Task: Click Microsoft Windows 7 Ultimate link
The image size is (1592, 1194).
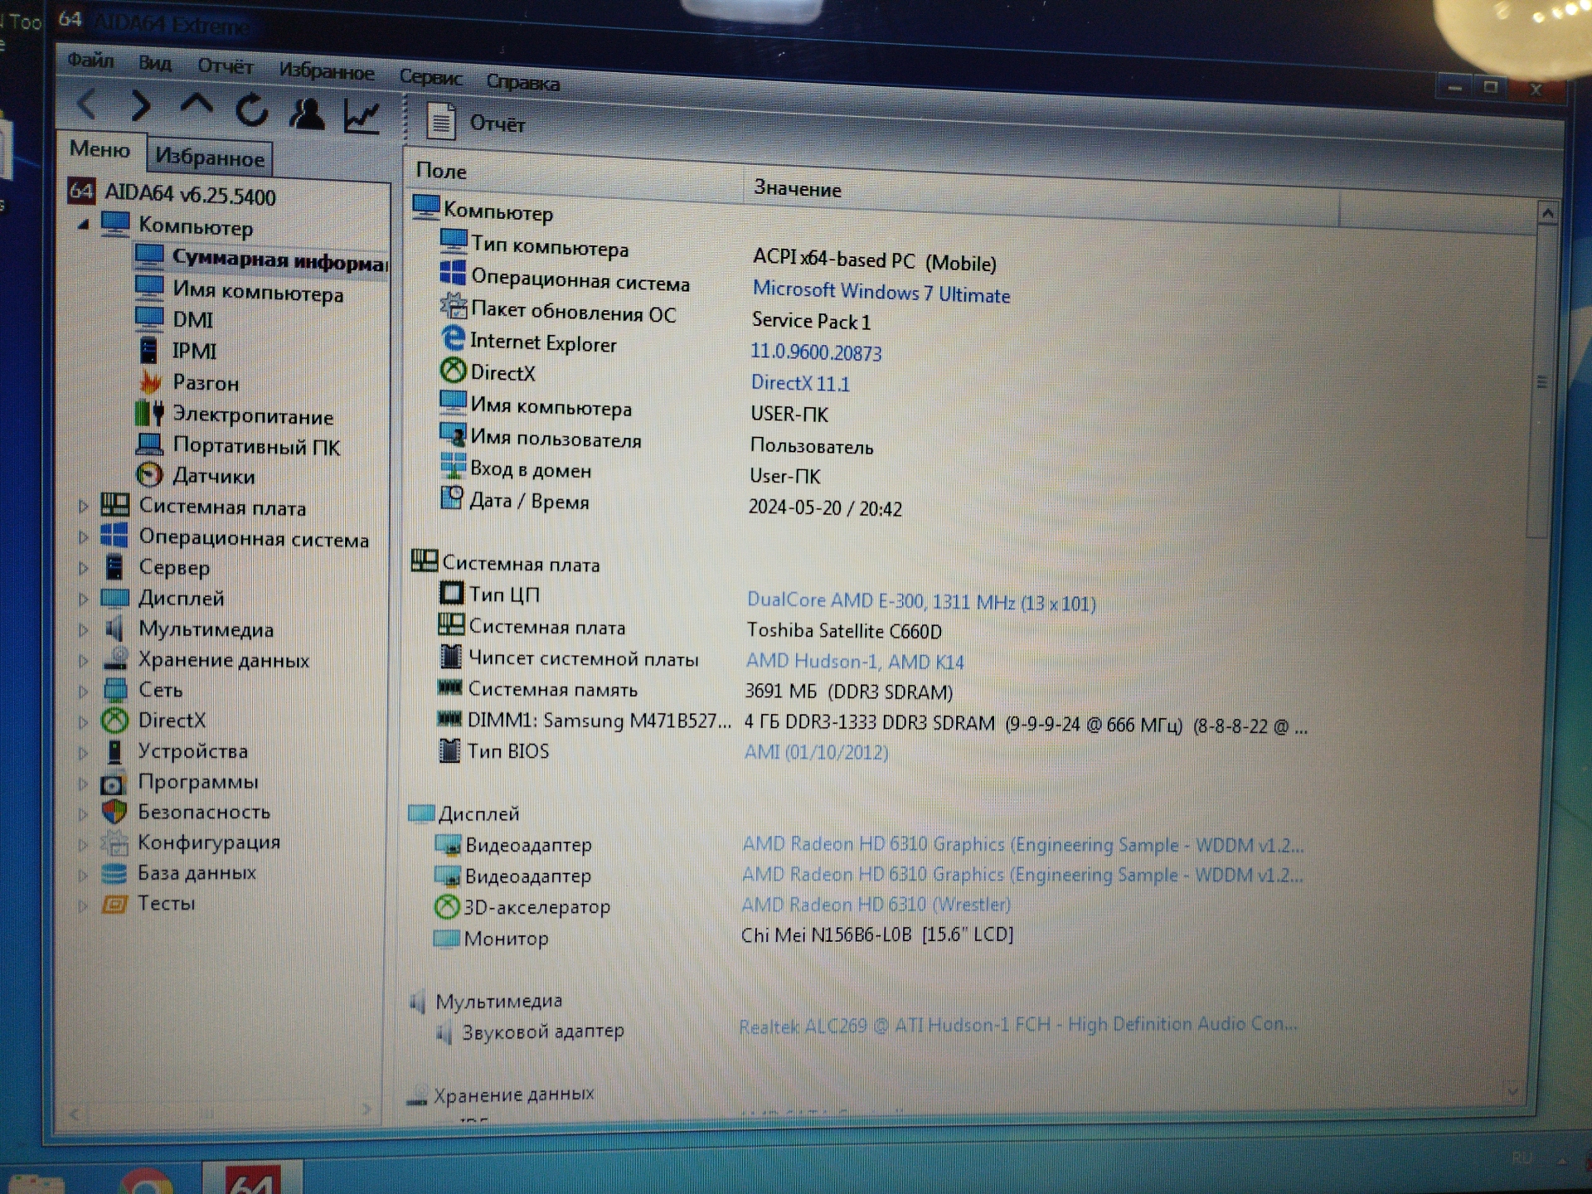Action: (881, 293)
